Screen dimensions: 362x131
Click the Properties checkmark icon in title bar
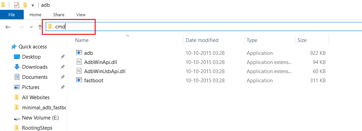tap(17, 5)
